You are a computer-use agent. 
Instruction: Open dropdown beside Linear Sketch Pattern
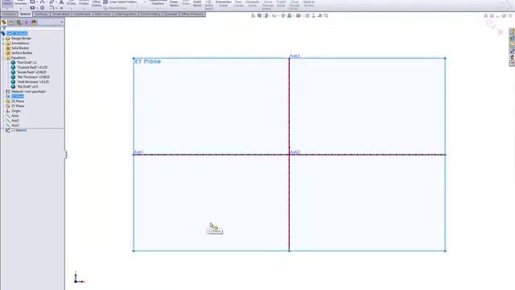145,2
